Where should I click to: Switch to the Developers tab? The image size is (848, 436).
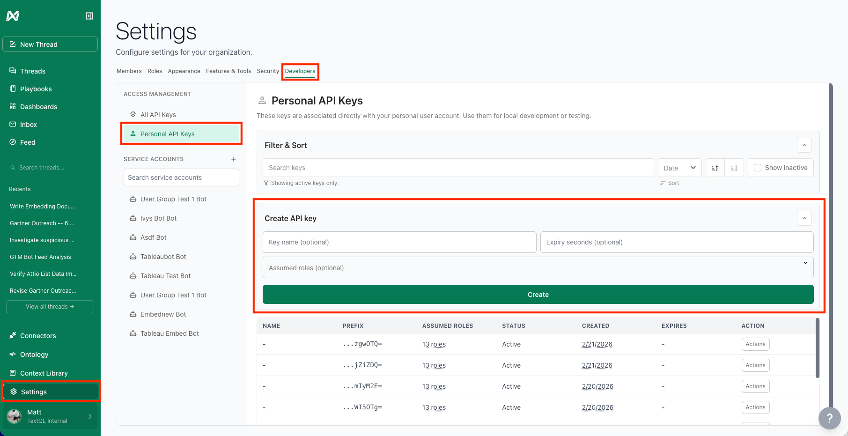(x=300, y=71)
